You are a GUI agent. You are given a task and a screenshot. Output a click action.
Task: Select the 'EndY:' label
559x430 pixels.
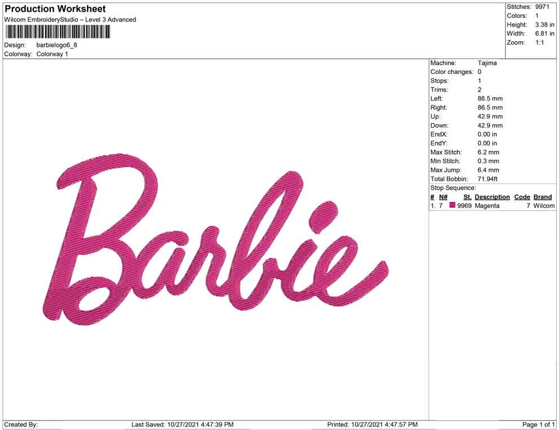[439, 143]
